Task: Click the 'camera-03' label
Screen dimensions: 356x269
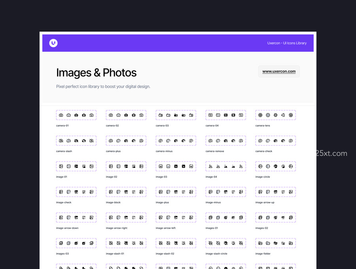Action: click(162, 125)
